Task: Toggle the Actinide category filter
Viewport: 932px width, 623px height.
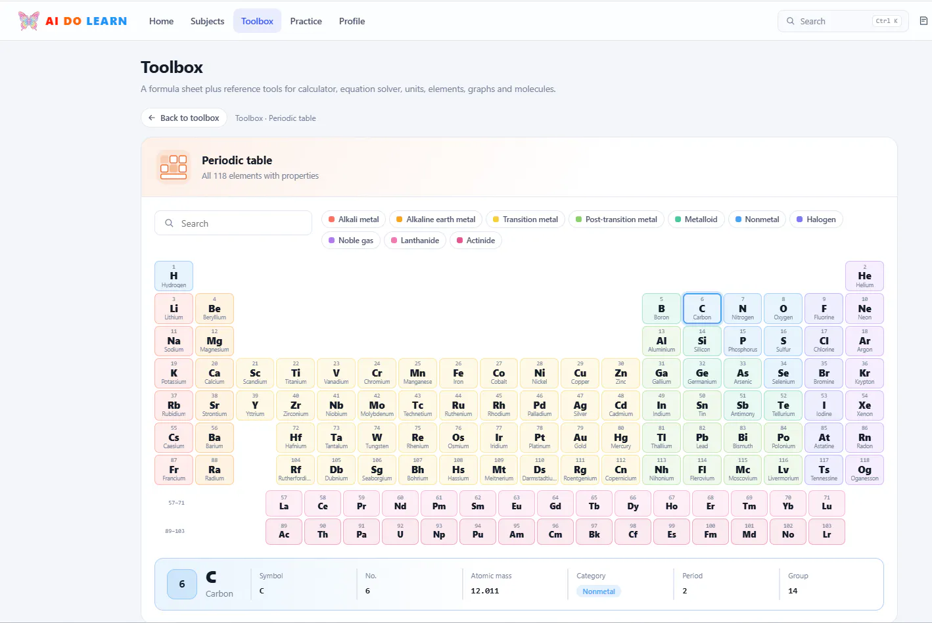Action: pos(476,241)
